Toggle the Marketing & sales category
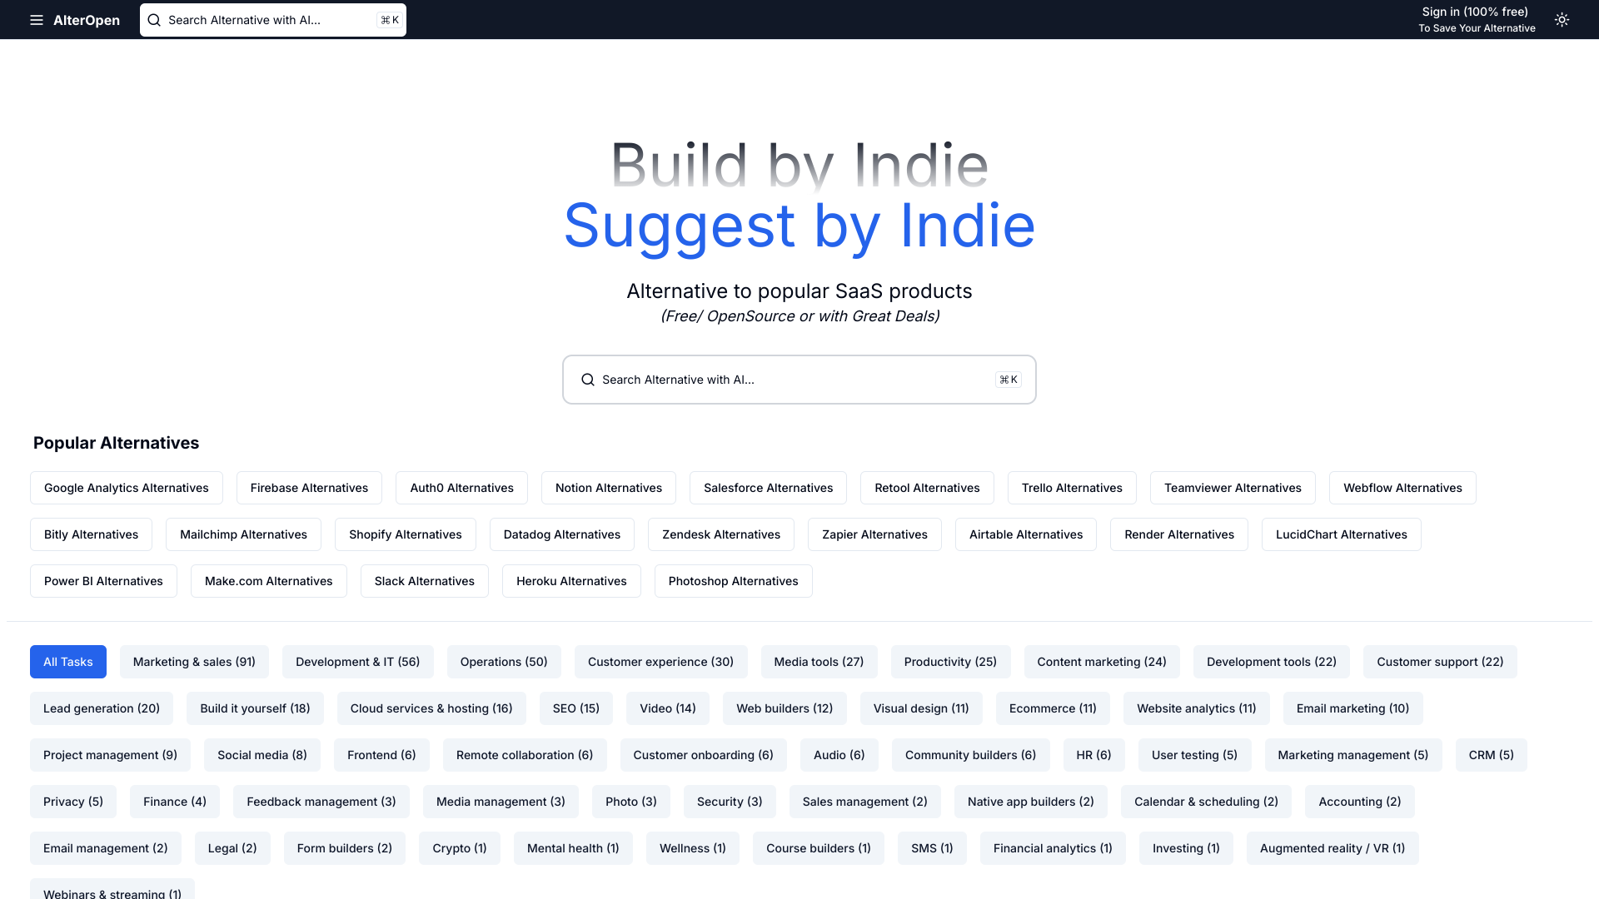 [194, 661]
